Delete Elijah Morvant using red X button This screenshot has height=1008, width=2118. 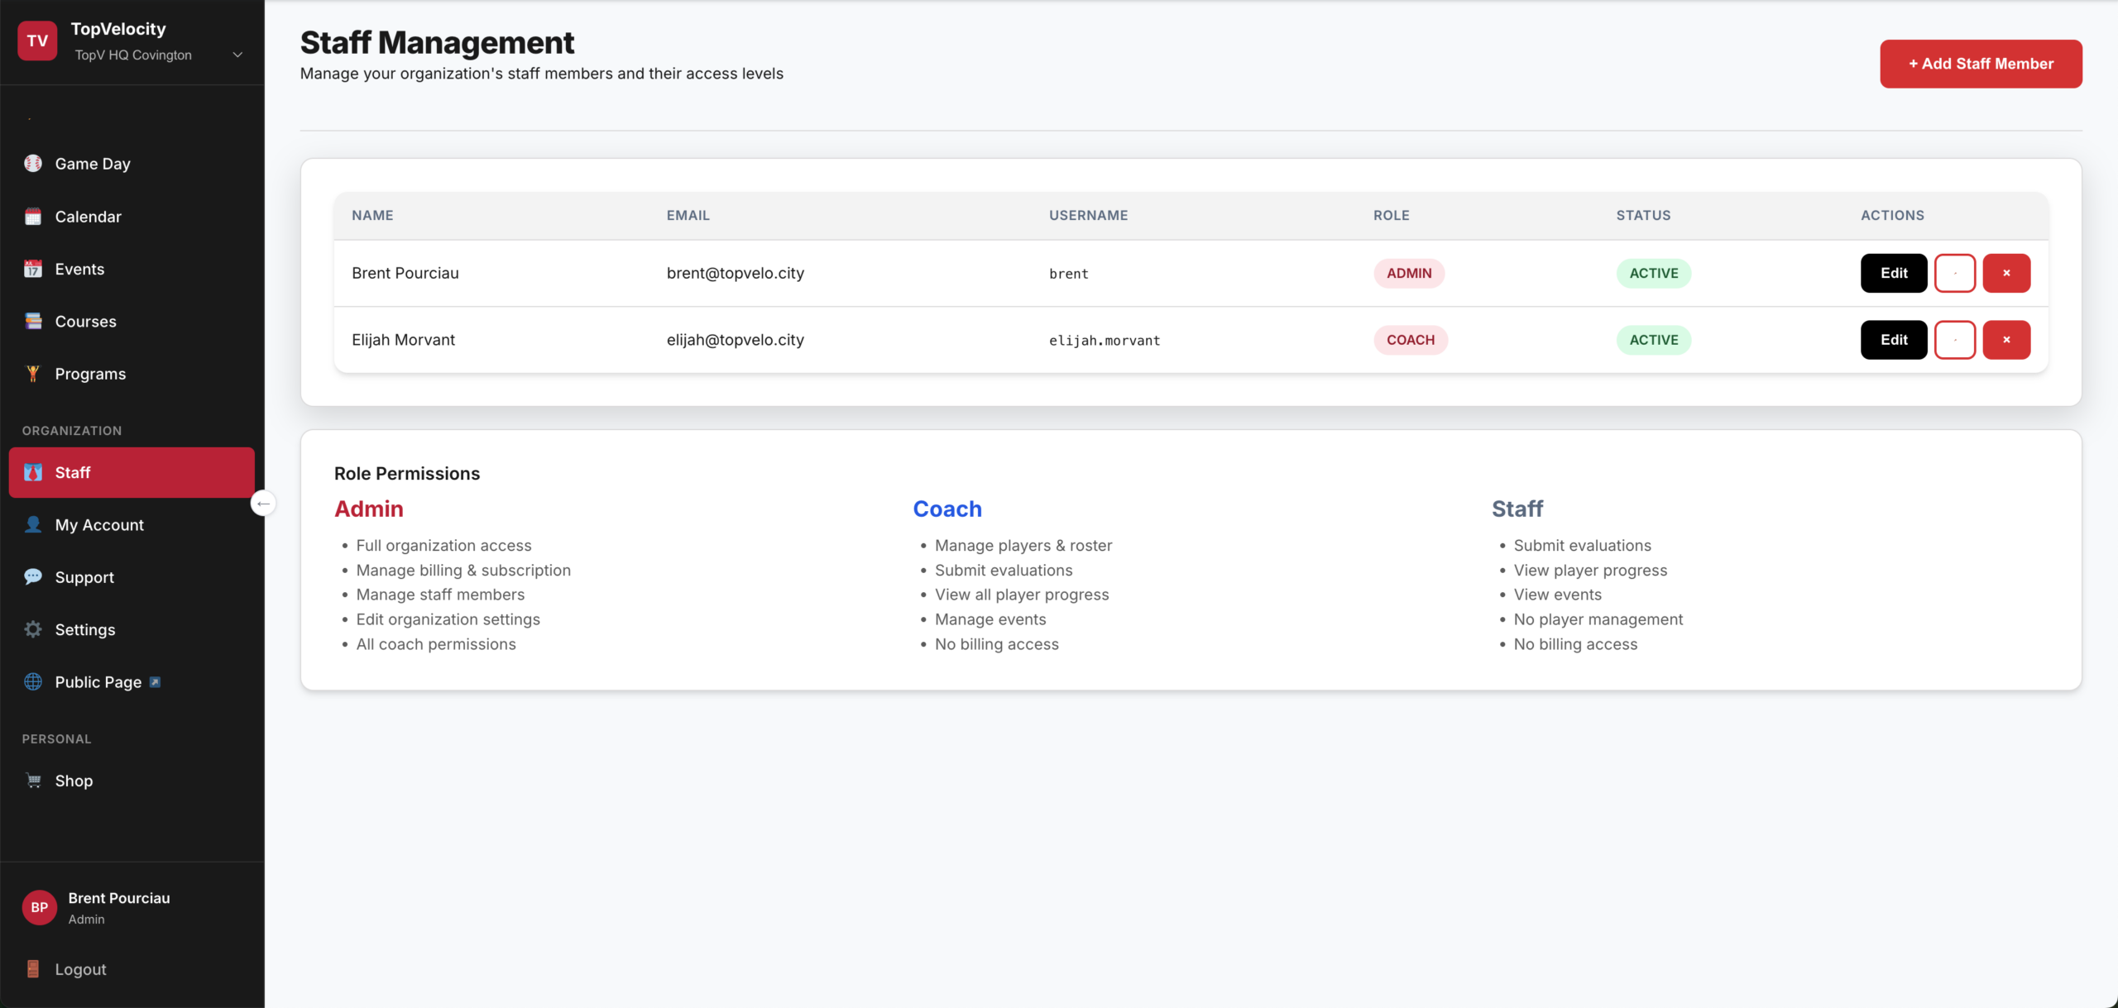(x=2006, y=340)
